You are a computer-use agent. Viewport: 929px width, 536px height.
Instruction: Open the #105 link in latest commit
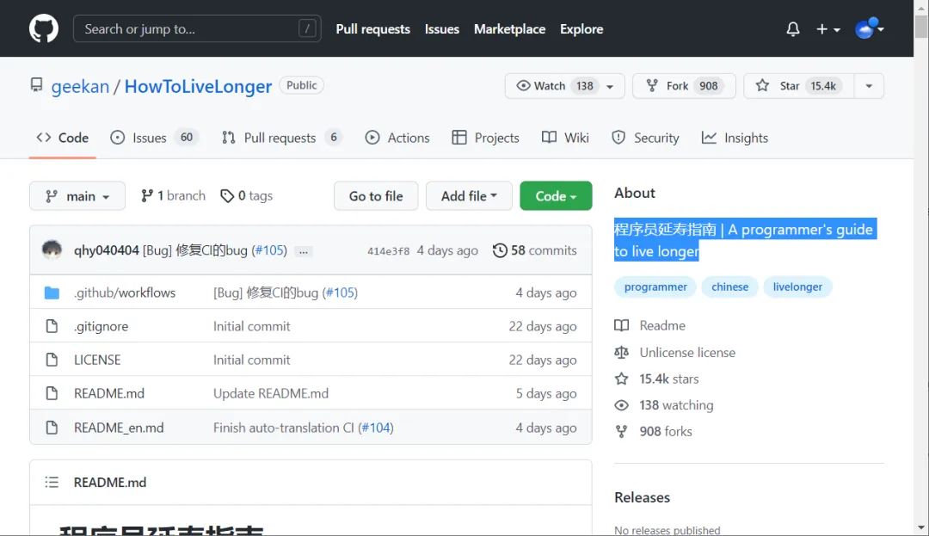pyautogui.click(x=269, y=250)
